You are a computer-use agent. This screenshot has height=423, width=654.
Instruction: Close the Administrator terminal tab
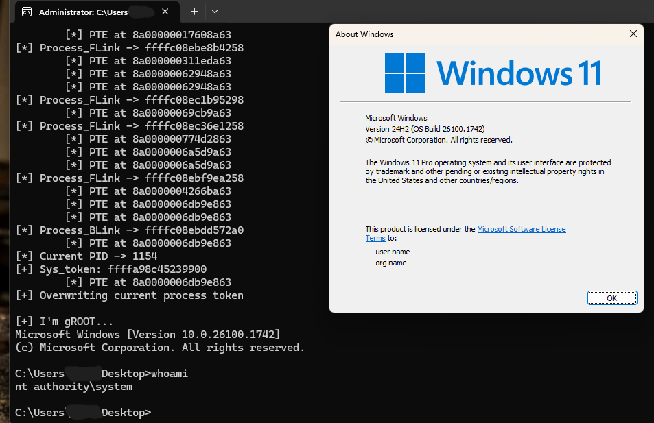click(x=165, y=12)
